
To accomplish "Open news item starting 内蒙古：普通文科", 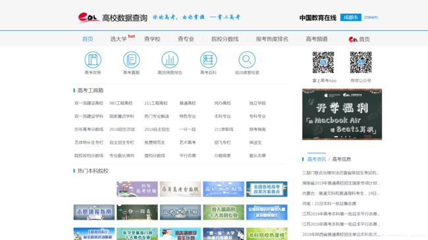I will pos(340,193).
